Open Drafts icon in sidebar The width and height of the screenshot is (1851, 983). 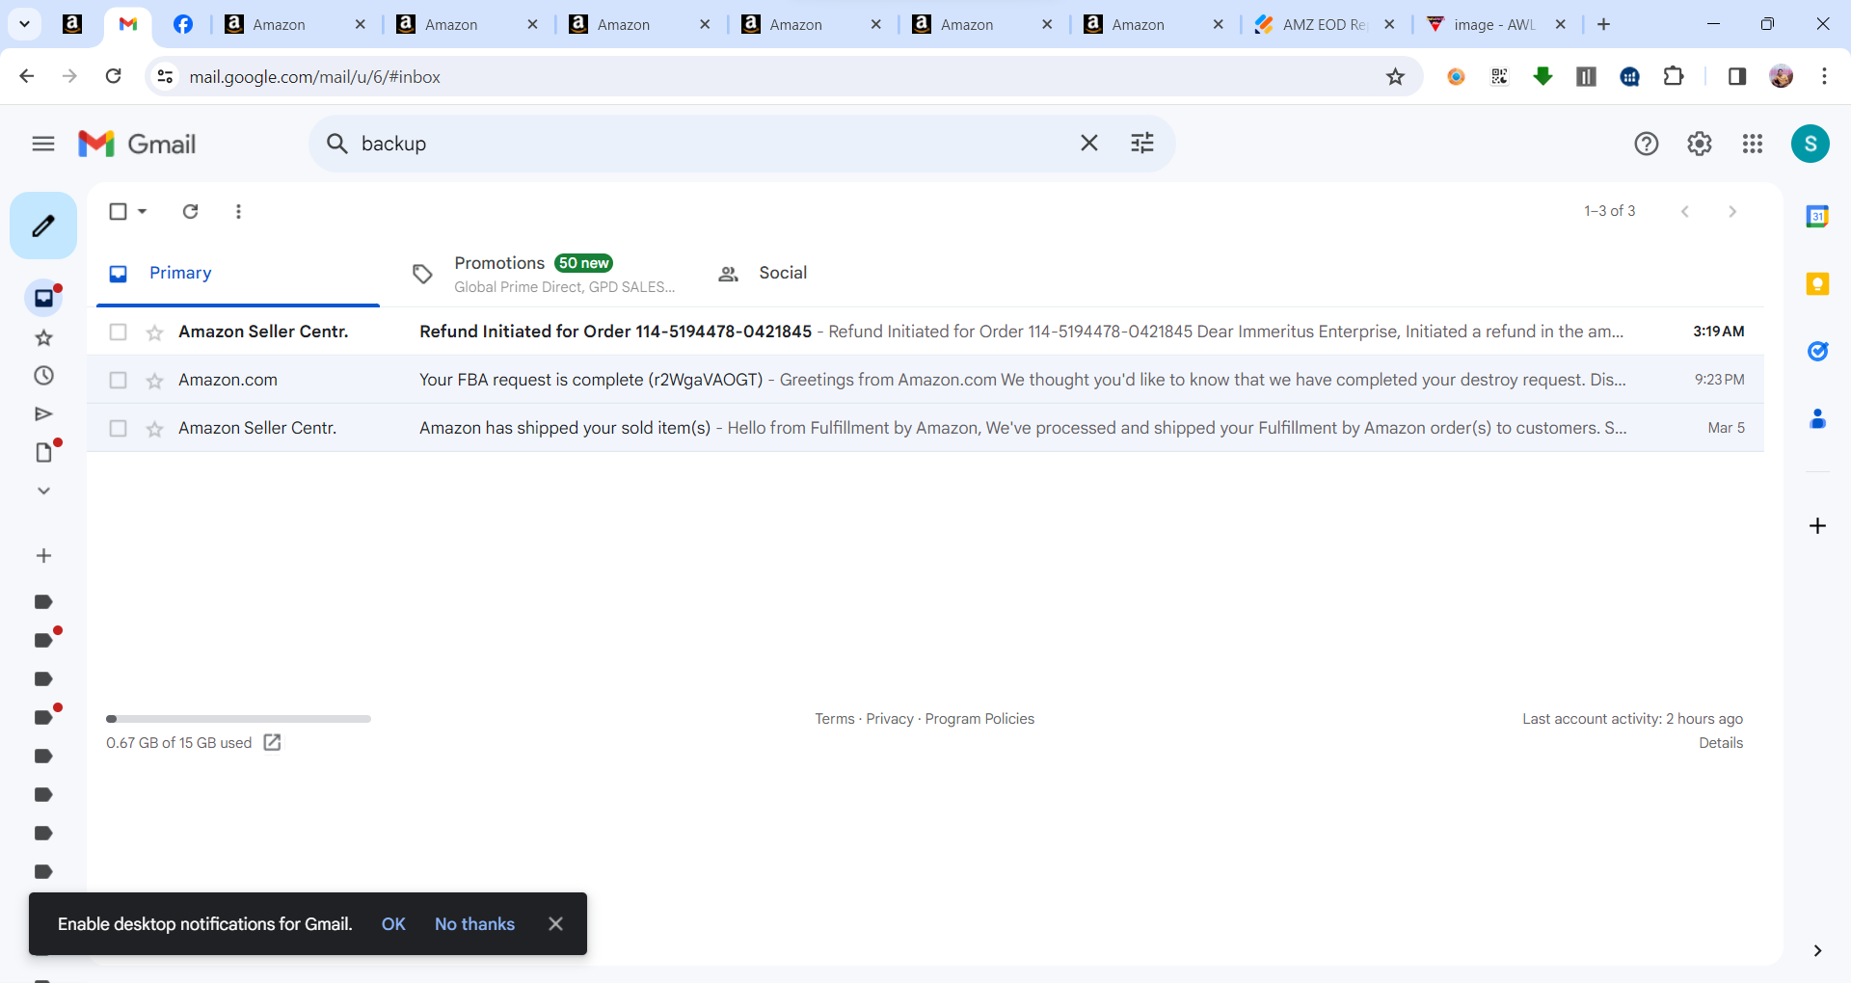(43, 452)
